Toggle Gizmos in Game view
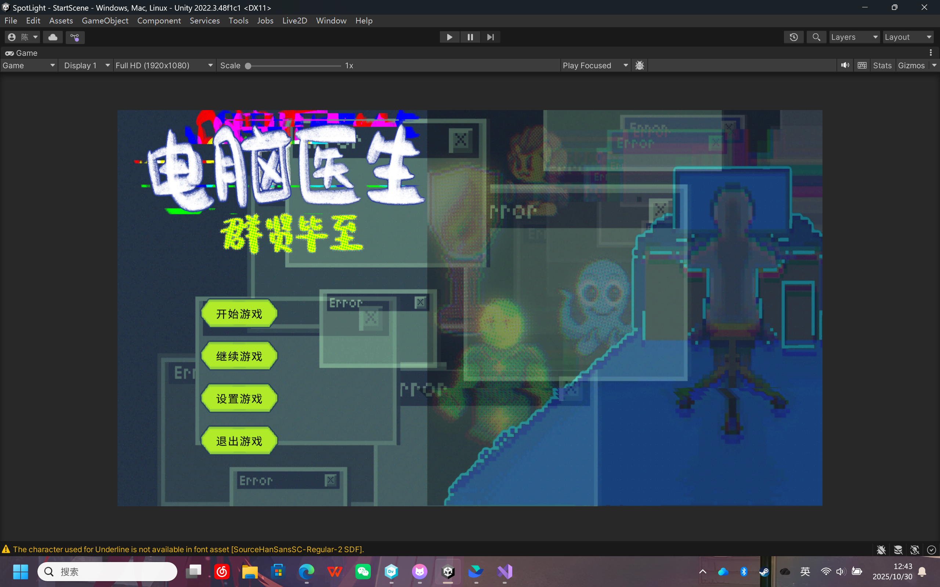Viewport: 940px width, 587px height. pos(911,65)
